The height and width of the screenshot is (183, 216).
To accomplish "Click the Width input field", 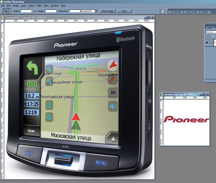I will (26, 11).
